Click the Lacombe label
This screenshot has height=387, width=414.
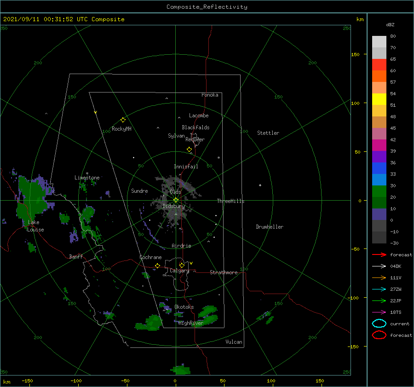coord(199,116)
